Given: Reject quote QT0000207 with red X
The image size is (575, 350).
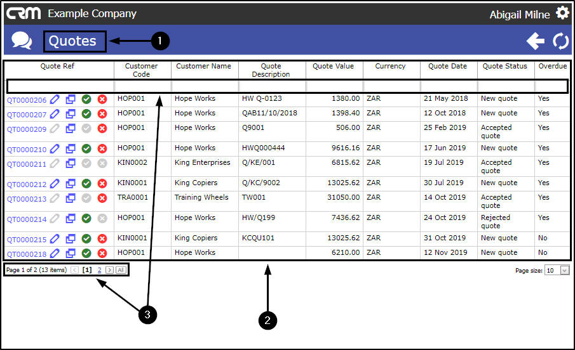Looking at the screenshot, I should (x=102, y=114).
